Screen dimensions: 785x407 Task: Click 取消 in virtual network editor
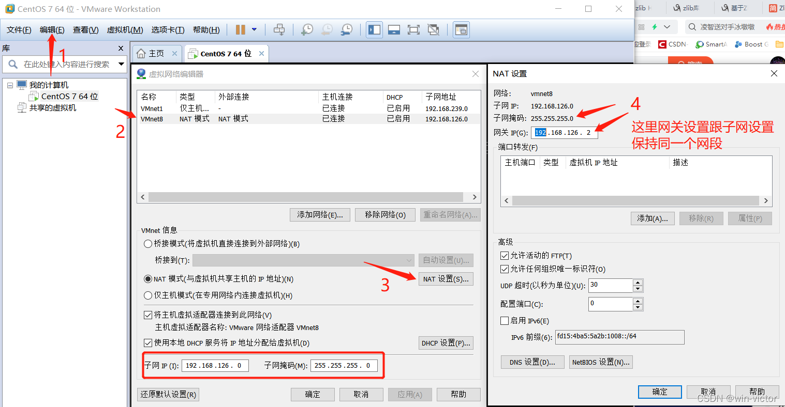point(361,395)
